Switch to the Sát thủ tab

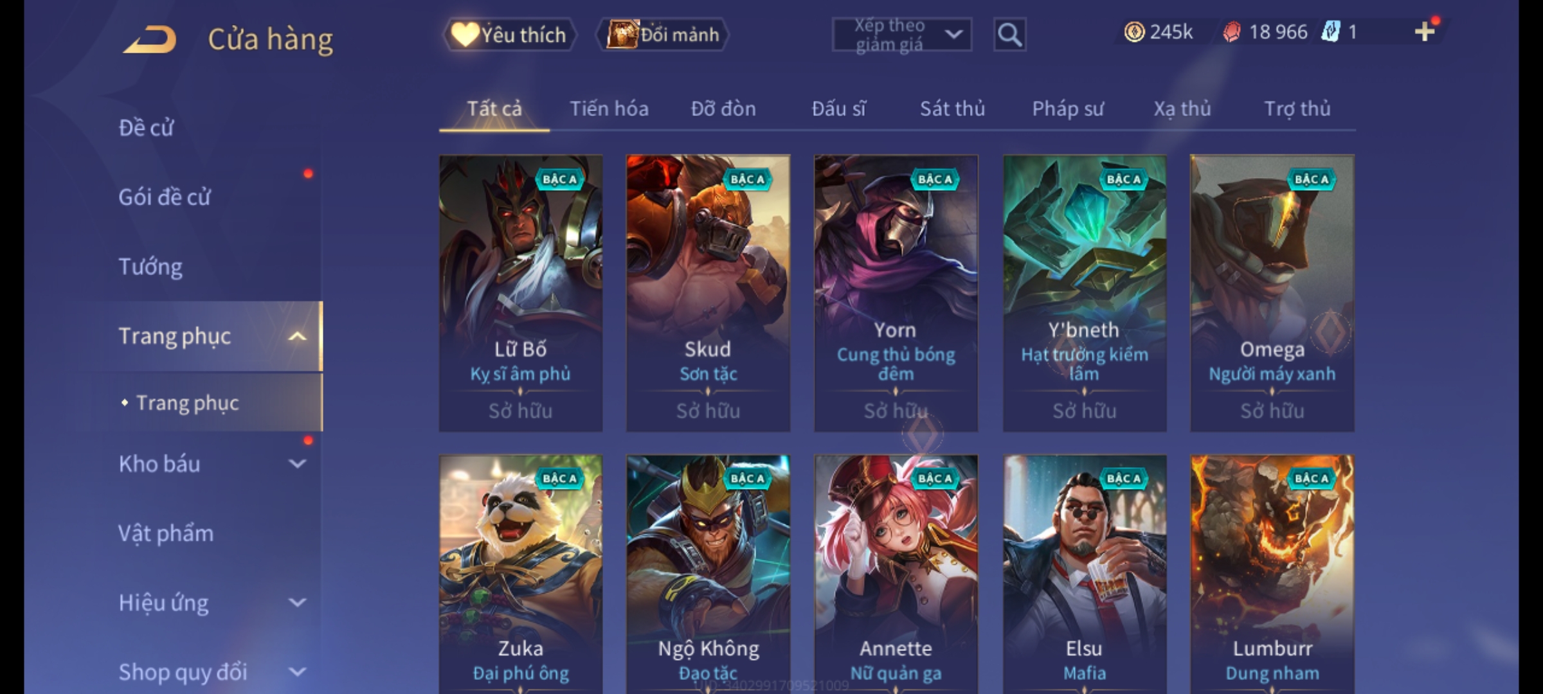[x=952, y=109]
